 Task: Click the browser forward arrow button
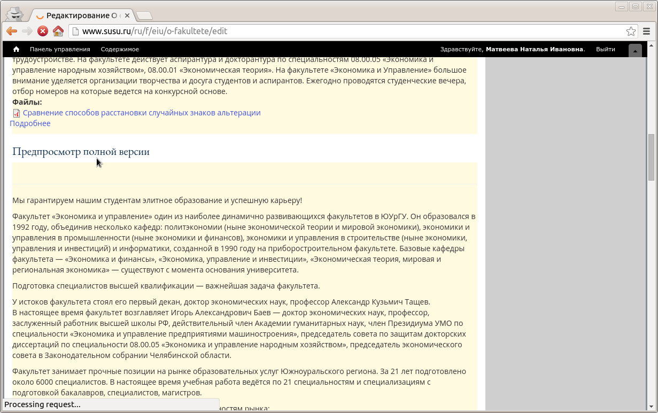27,31
